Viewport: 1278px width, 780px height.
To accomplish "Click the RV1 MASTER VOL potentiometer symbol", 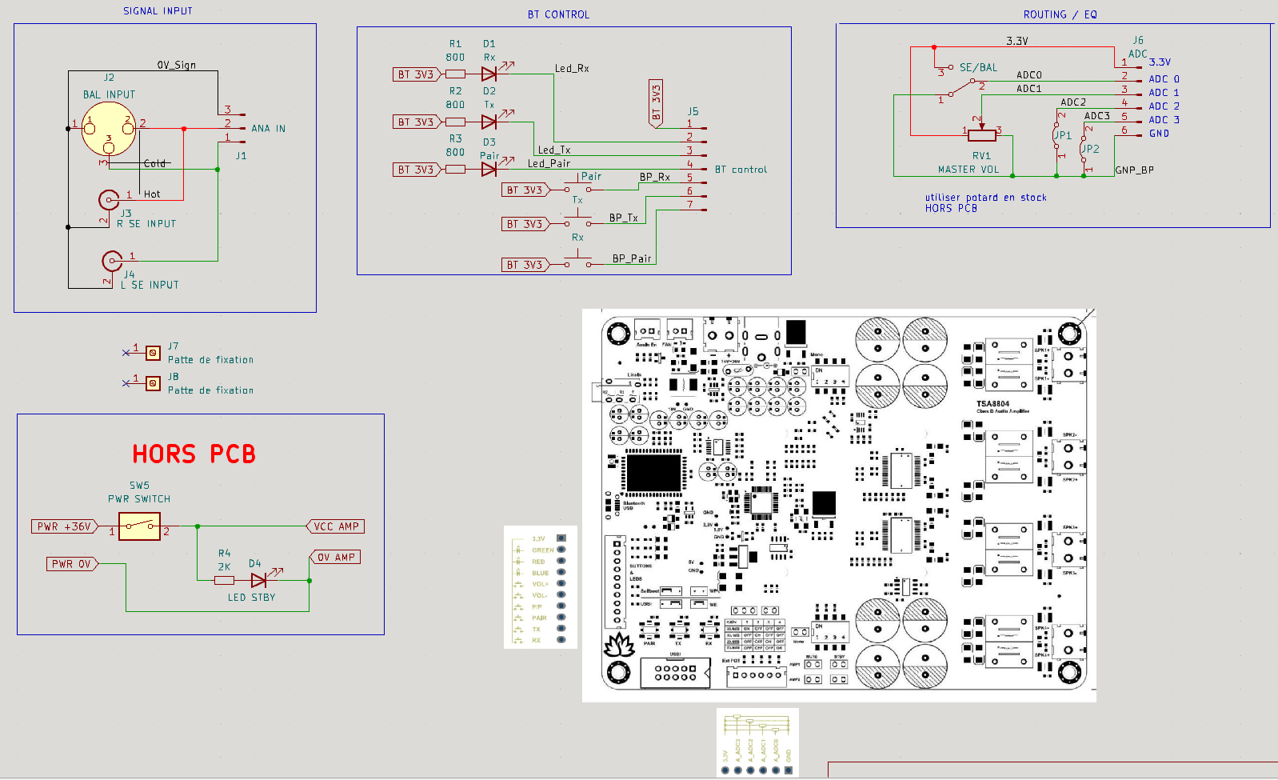I will (x=981, y=134).
